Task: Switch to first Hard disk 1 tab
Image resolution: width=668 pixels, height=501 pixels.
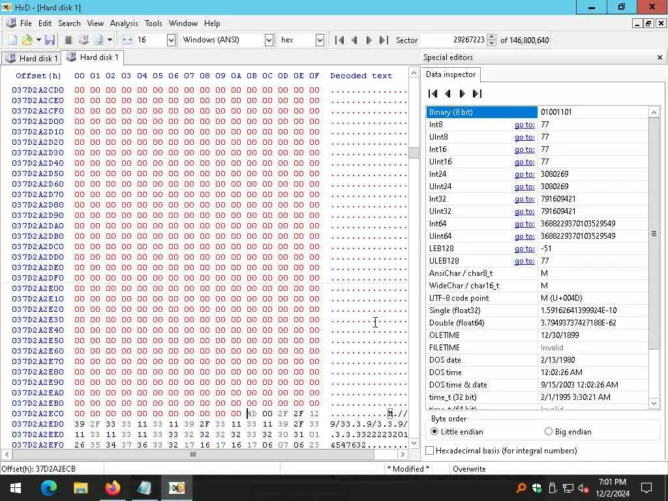Action: 31,58
